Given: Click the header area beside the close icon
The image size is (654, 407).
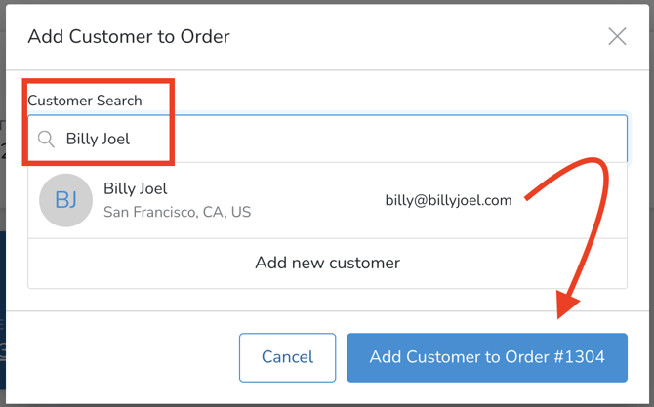Looking at the screenshot, I should tap(439, 37).
